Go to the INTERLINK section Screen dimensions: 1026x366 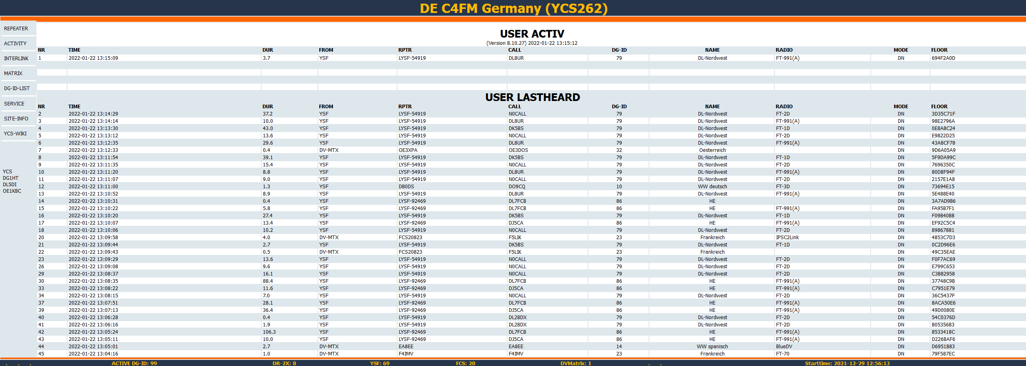click(16, 59)
